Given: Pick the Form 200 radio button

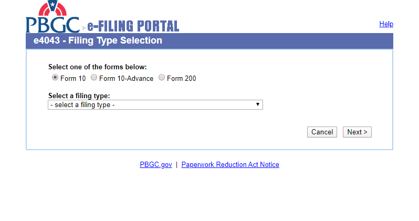Looking at the screenshot, I should tap(162, 78).
